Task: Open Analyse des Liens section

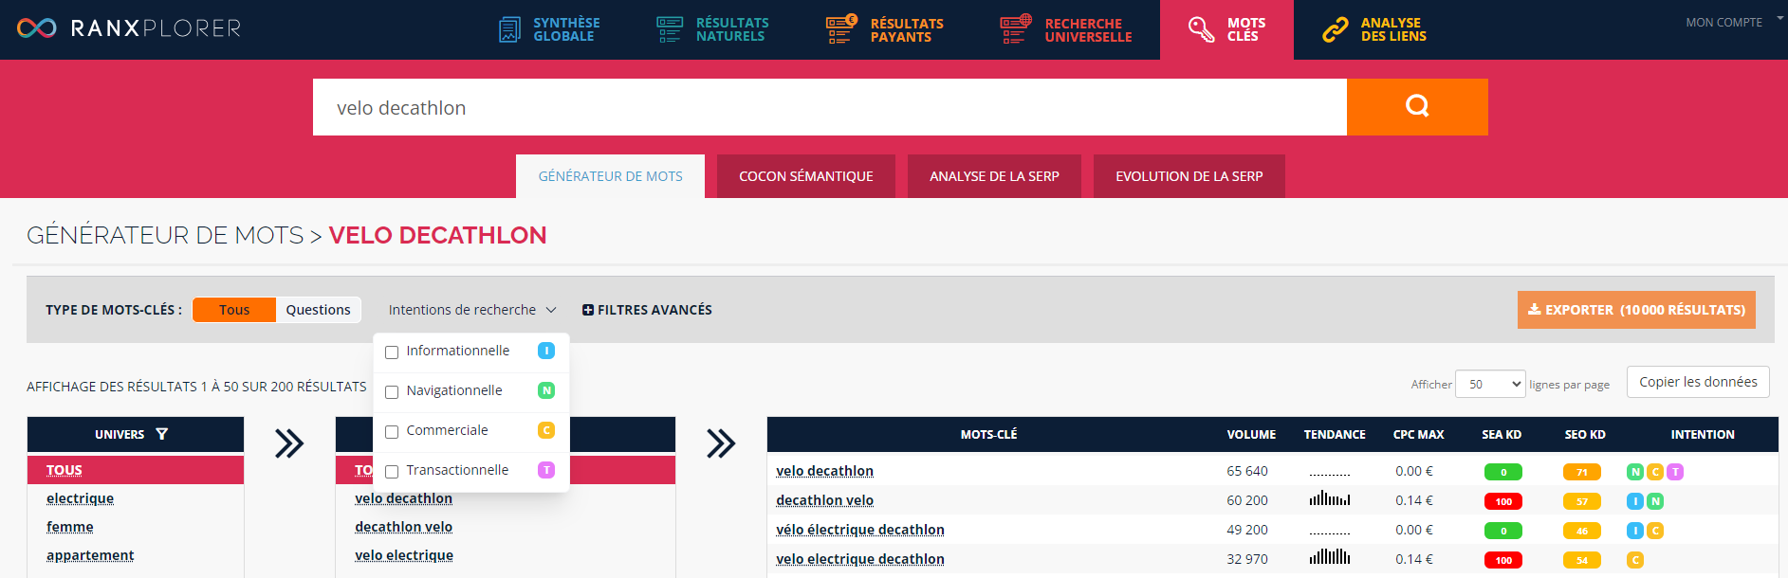Action: 1374,29
